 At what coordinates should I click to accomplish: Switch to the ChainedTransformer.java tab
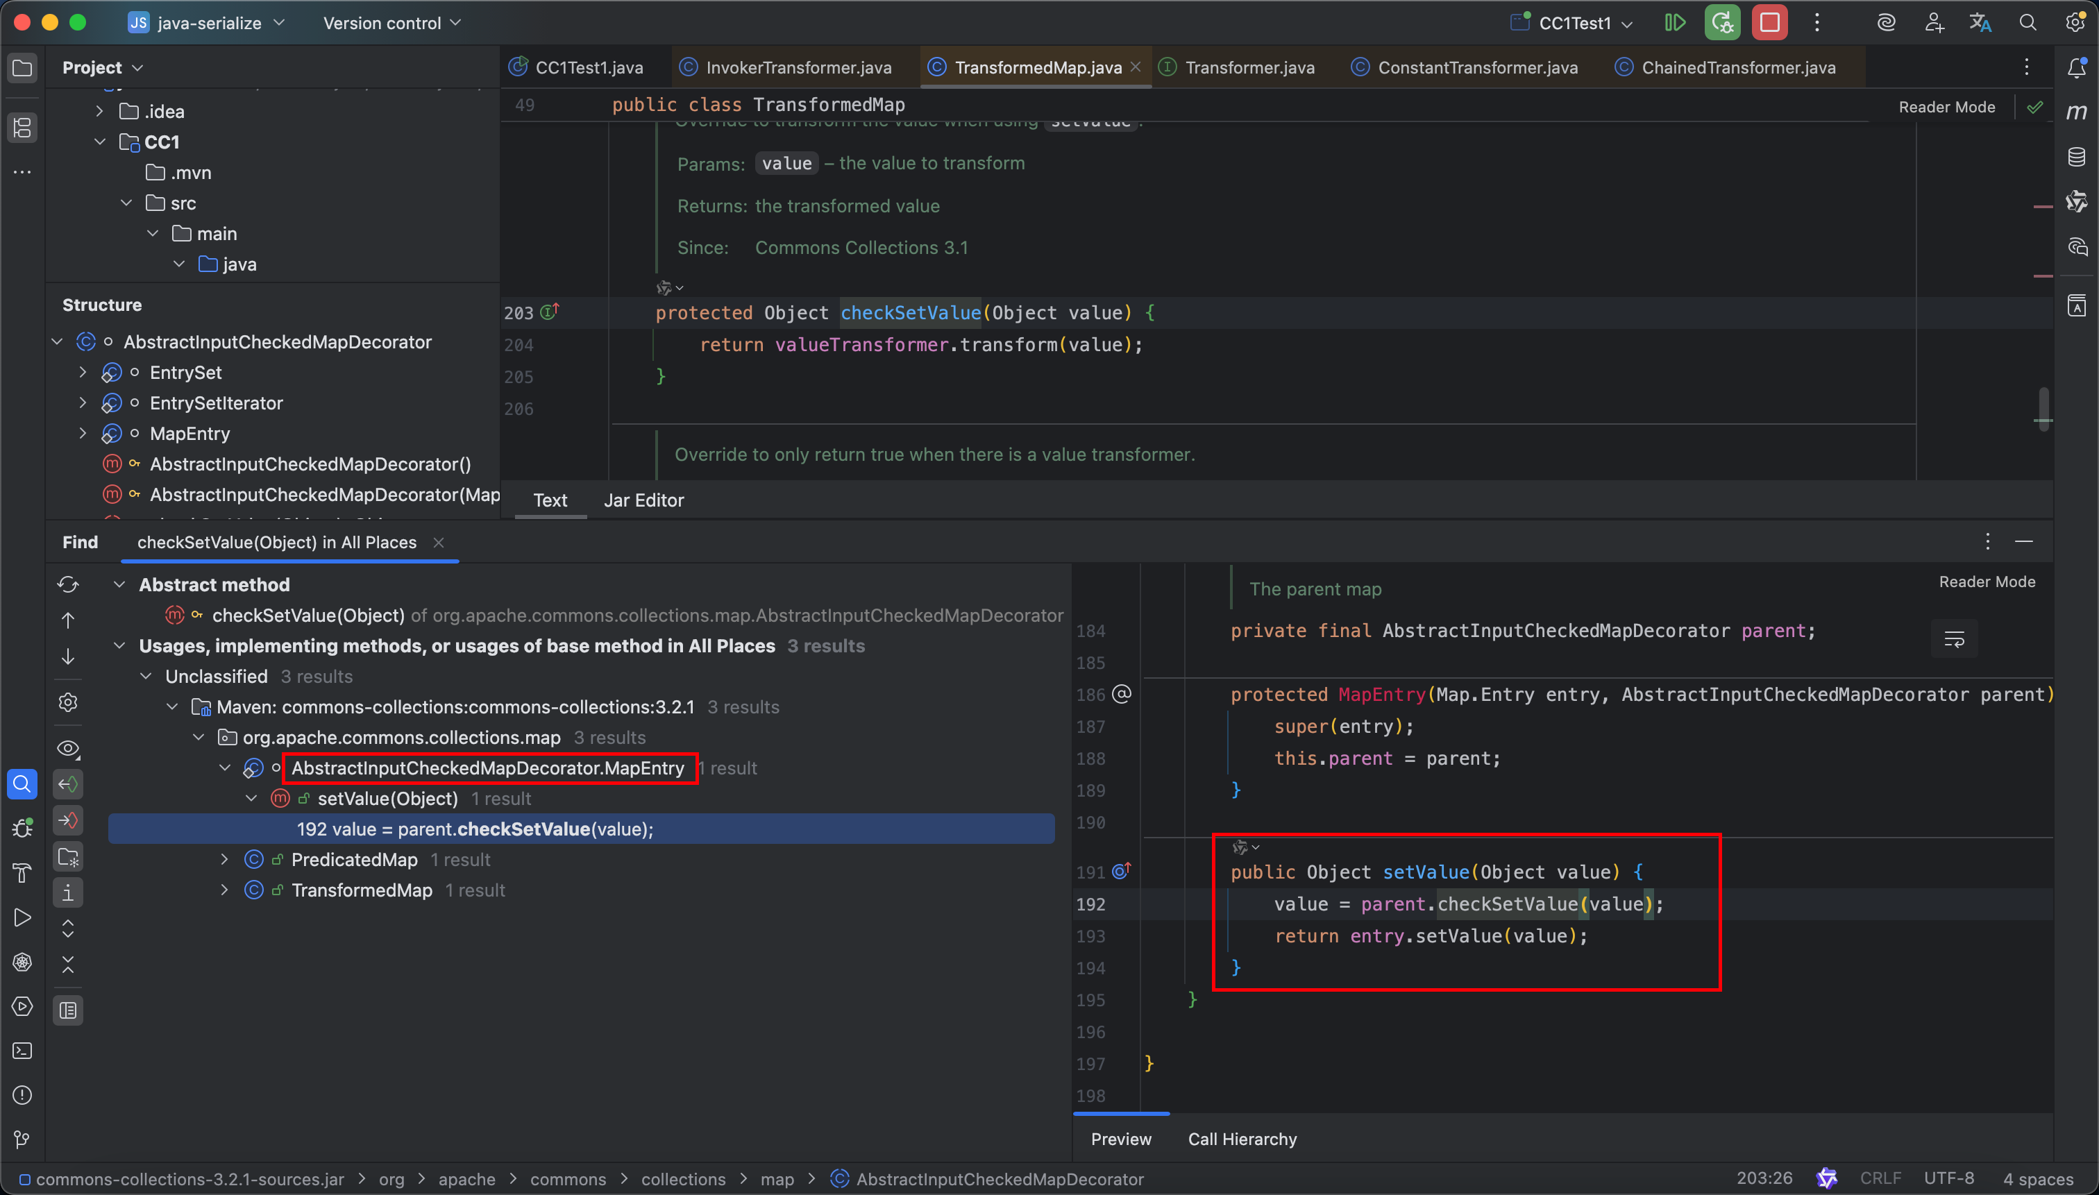tap(1738, 67)
